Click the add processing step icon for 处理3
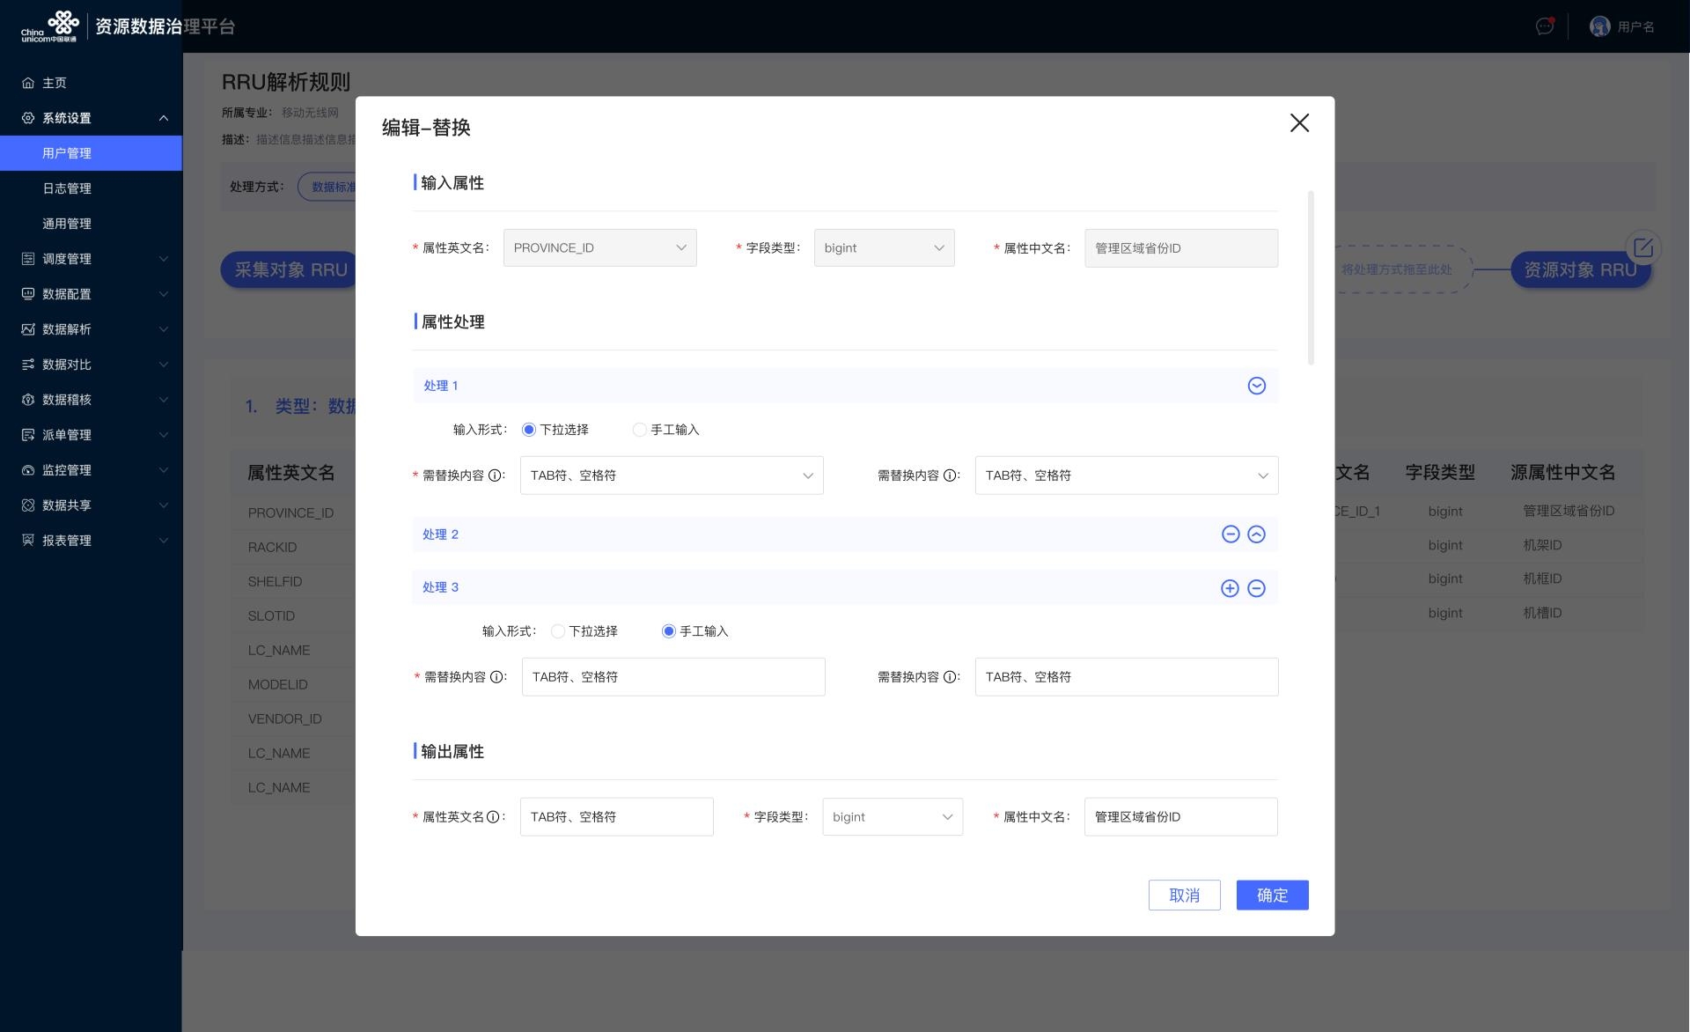Viewport: 1690px width, 1032px height. (1230, 588)
